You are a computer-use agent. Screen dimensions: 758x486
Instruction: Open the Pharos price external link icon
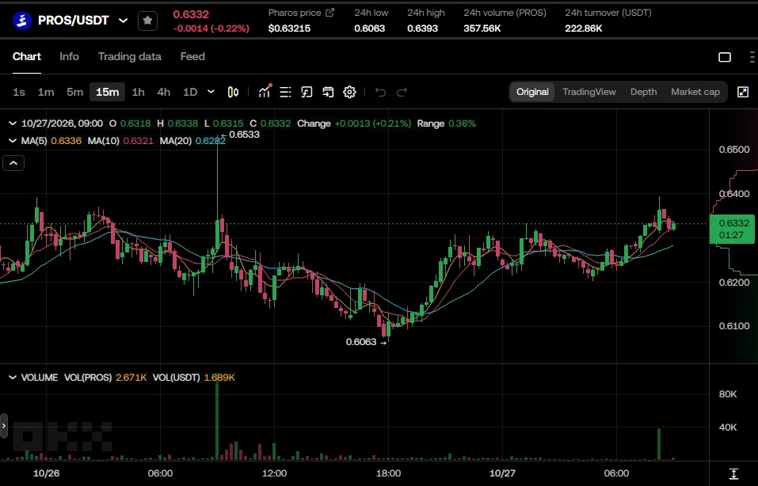[329, 13]
